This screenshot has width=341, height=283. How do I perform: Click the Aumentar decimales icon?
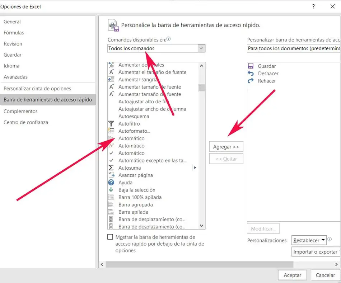point(111,65)
